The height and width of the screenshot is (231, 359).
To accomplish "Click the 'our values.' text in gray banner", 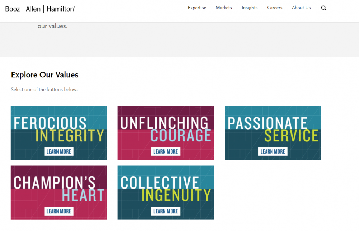I will (x=52, y=26).
